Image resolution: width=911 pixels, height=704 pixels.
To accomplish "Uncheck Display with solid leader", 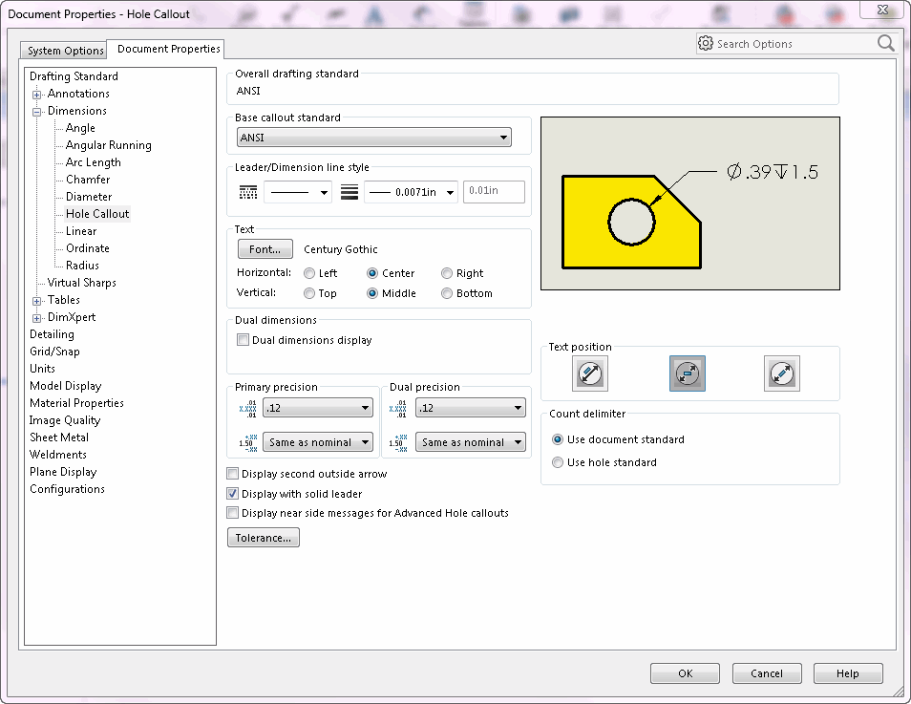I will (232, 494).
